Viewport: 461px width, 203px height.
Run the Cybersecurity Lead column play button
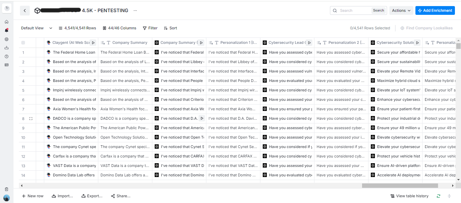[x=309, y=42]
